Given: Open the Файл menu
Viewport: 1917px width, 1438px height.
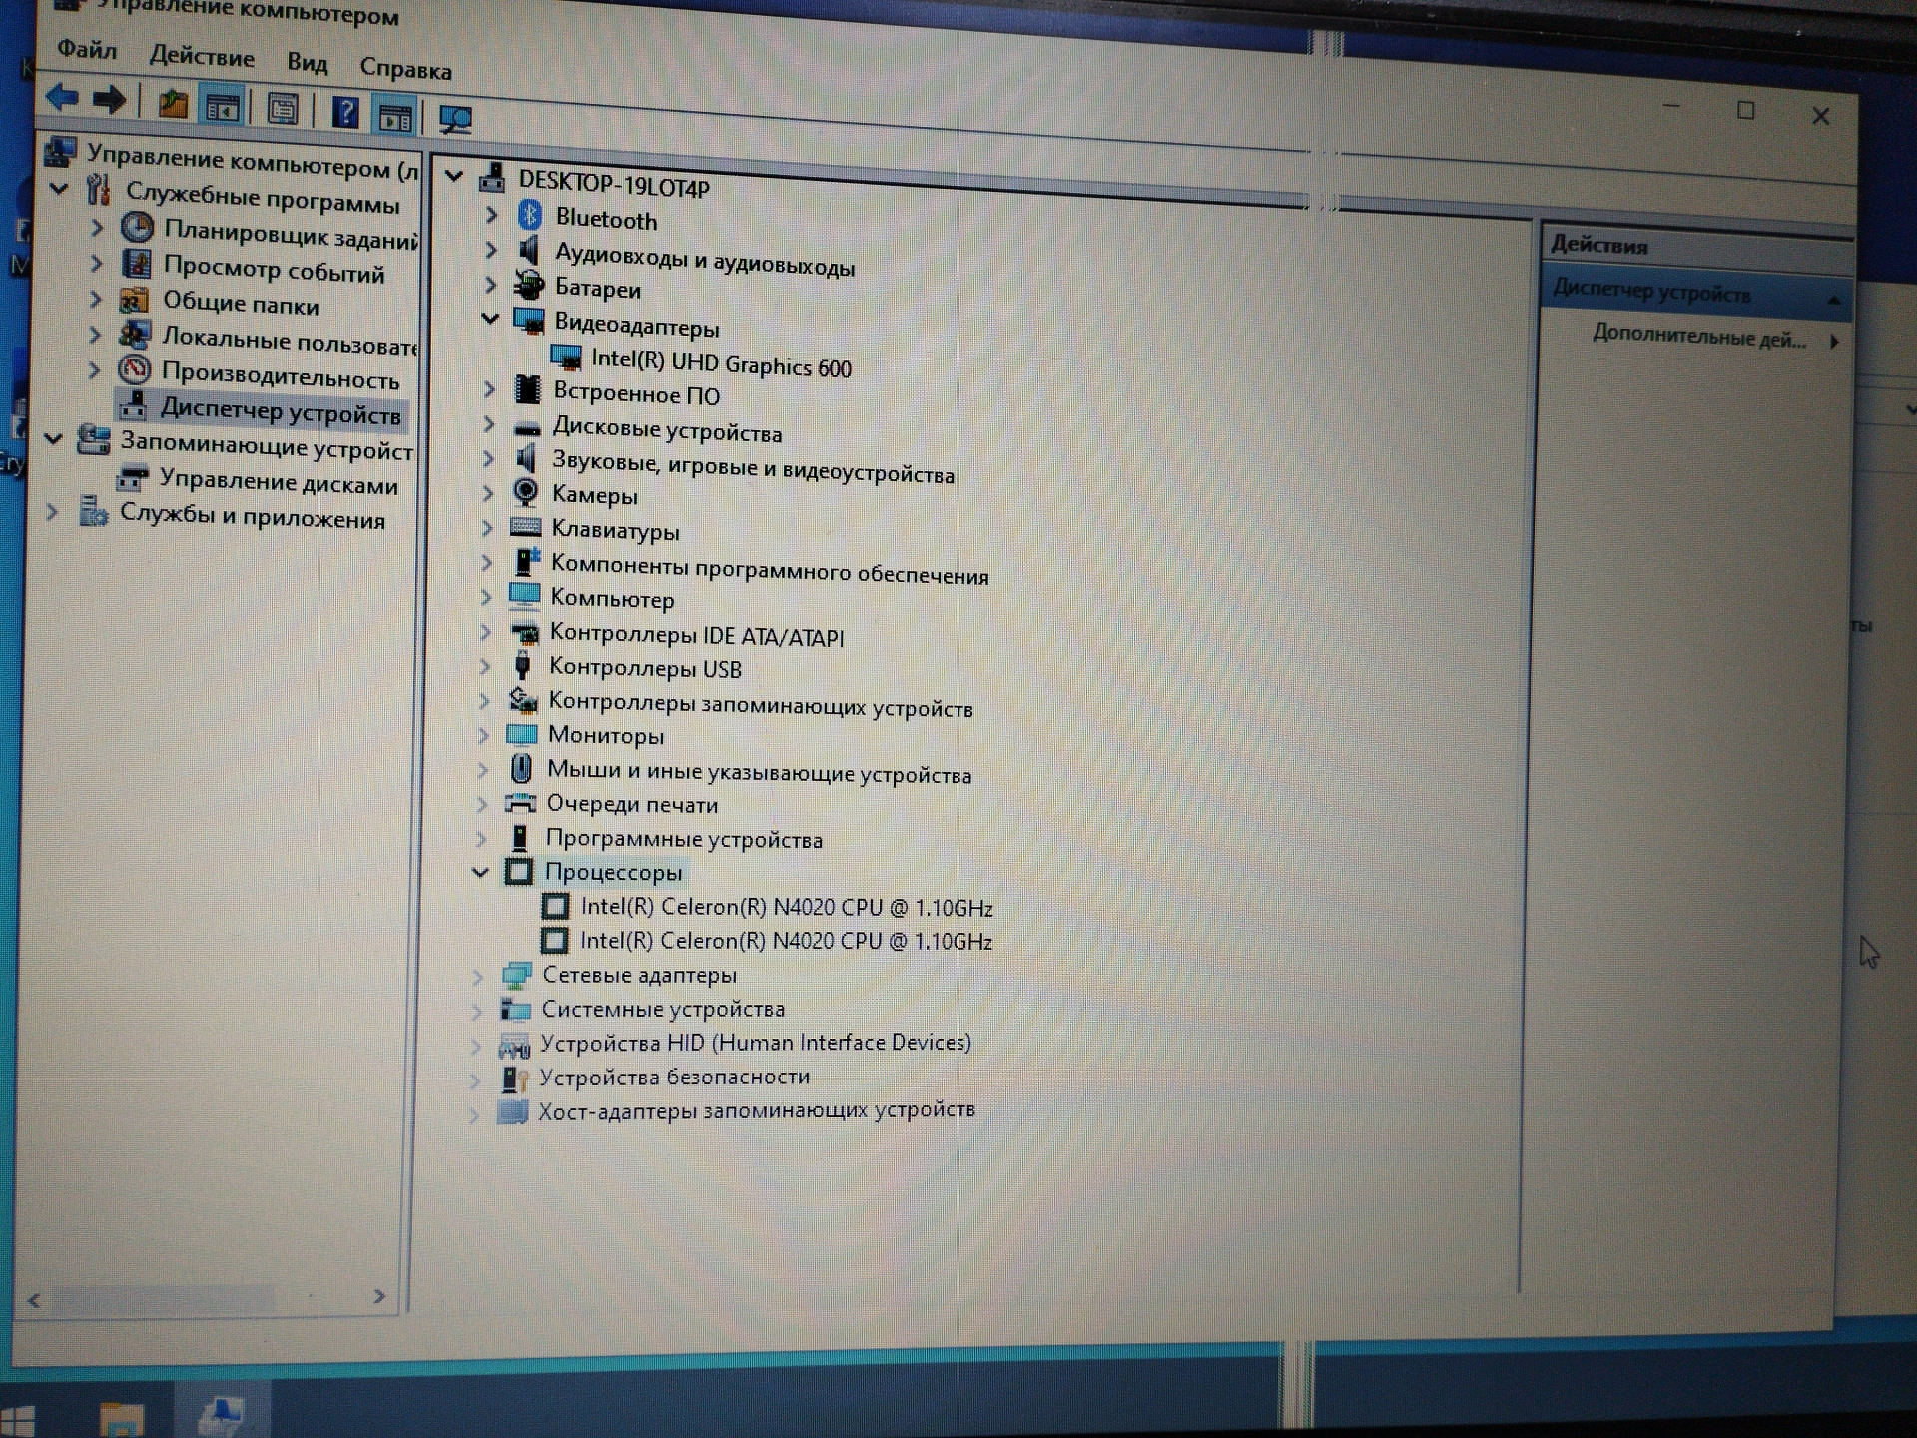Looking at the screenshot, I should (x=87, y=50).
